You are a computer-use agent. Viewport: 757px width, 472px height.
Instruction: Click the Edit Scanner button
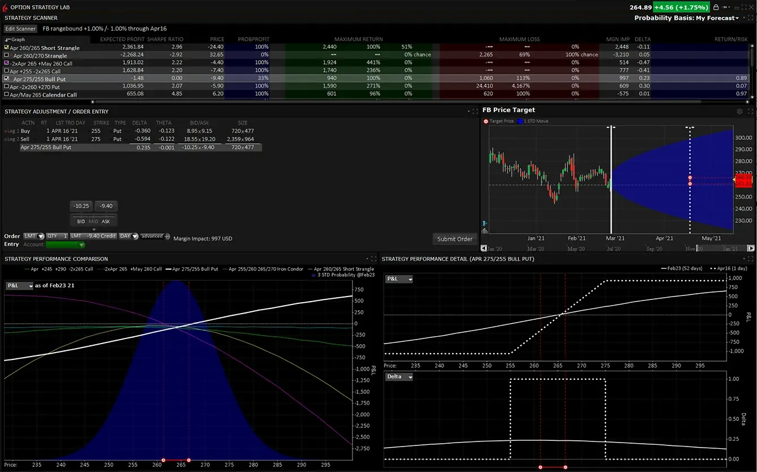pos(20,28)
